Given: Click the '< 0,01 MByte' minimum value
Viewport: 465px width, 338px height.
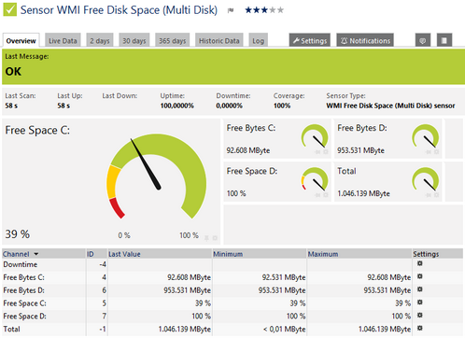Looking at the screenshot, I should tap(284, 329).
